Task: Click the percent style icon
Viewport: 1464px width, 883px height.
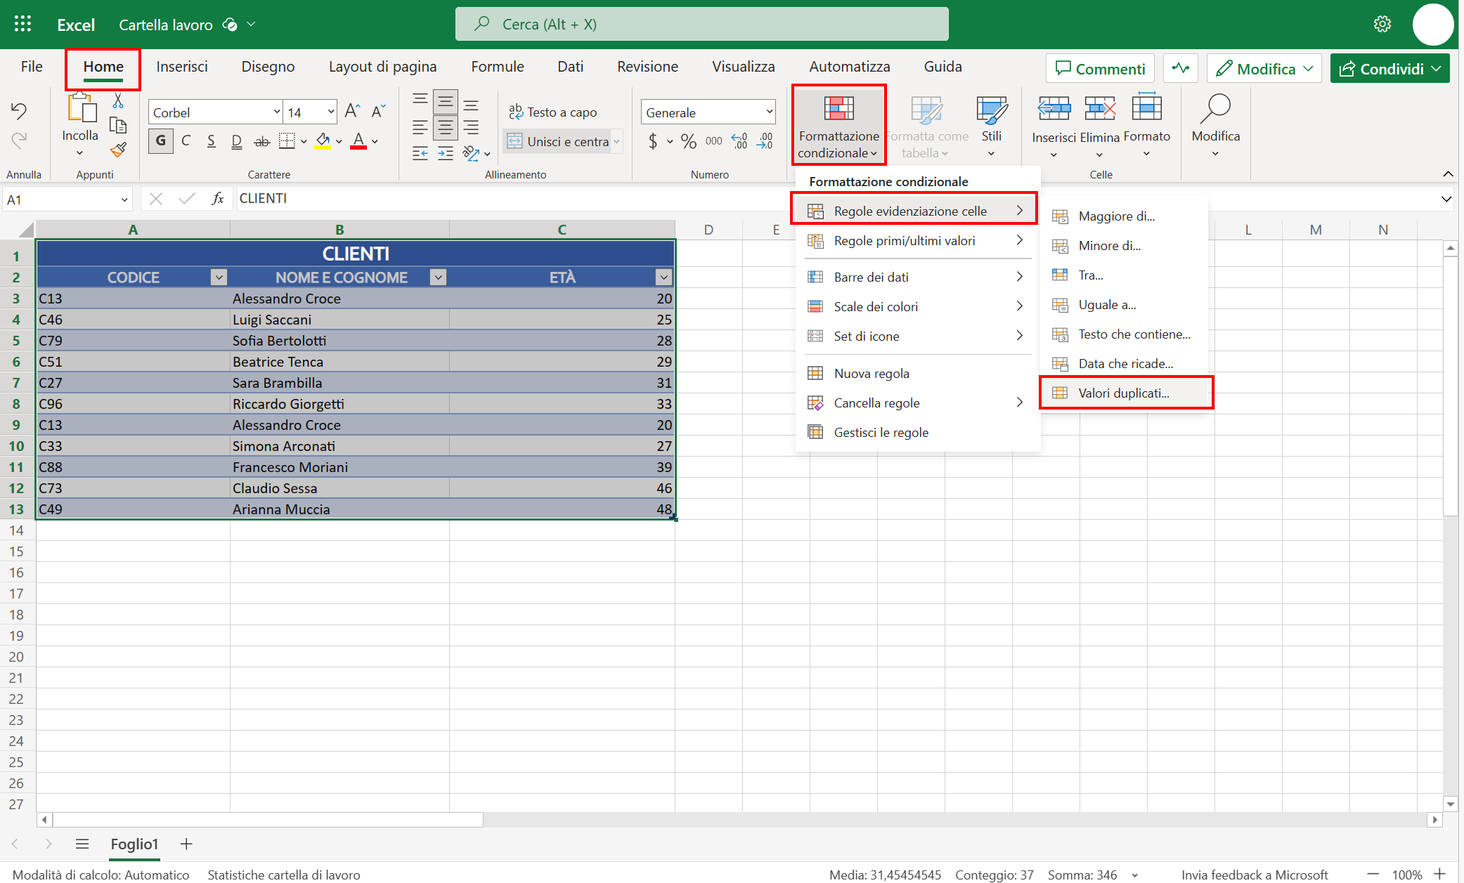Action: pos(688,141)
